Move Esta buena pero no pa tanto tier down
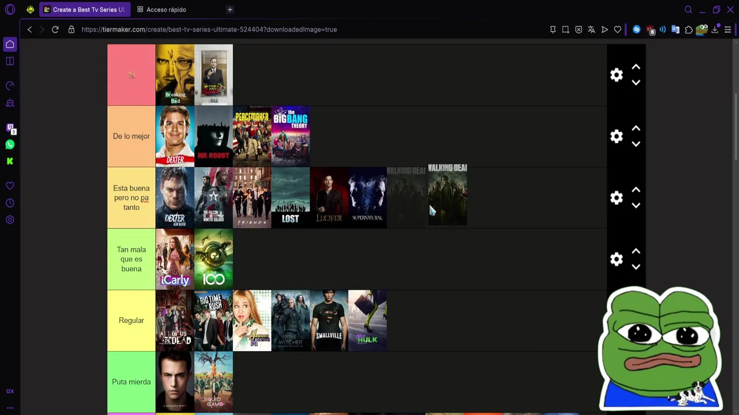Screen dimensions: 739x415 coord(636,205)
